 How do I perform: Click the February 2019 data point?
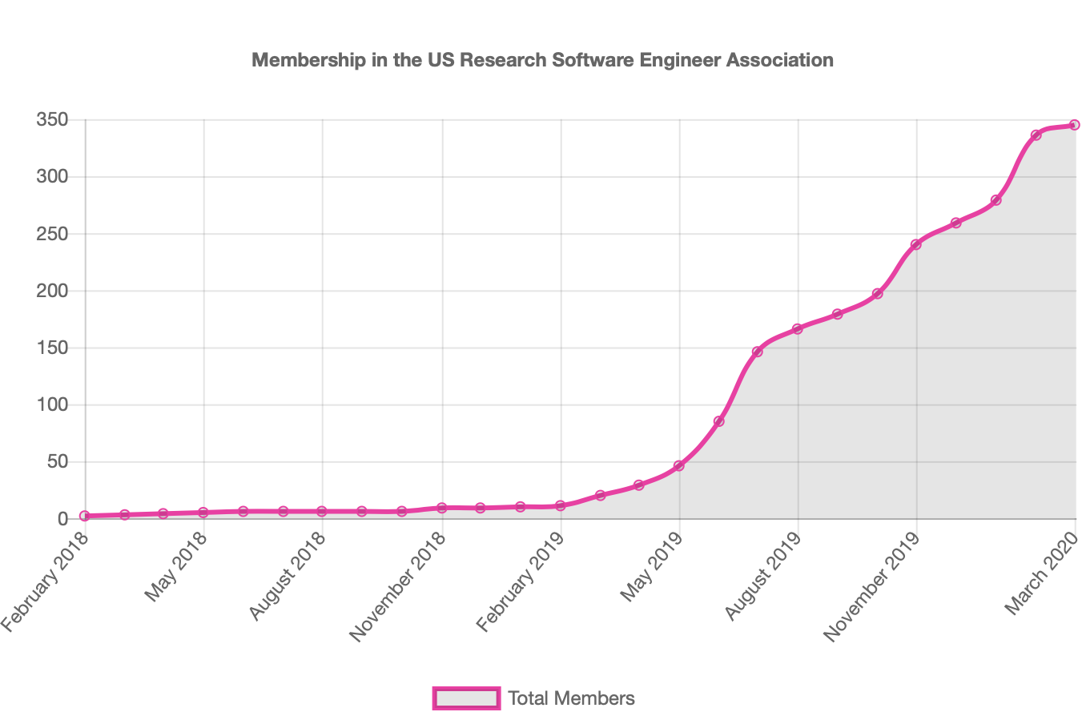tap(561, 505)
